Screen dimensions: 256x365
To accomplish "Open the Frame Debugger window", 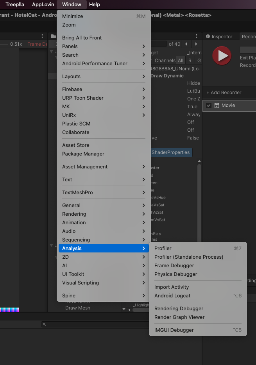I will pos(198,266).
